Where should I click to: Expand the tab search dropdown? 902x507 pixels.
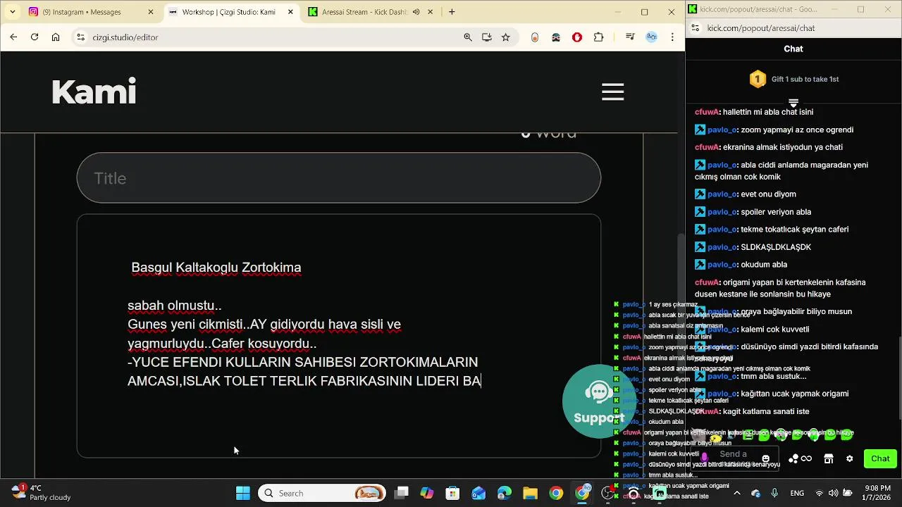point(12,12)
